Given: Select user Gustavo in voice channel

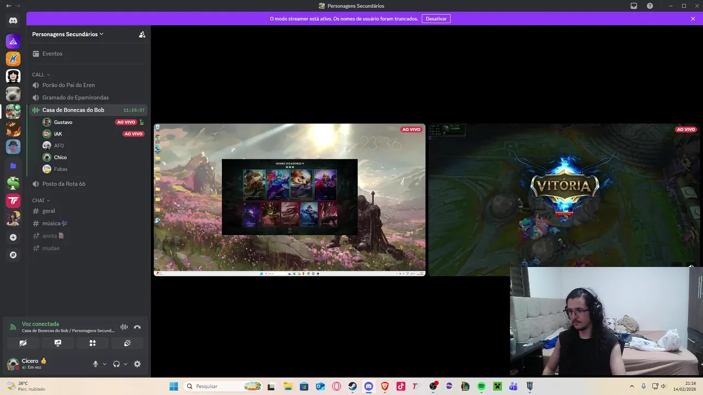Looking at the screenshot, I should 93,122.
